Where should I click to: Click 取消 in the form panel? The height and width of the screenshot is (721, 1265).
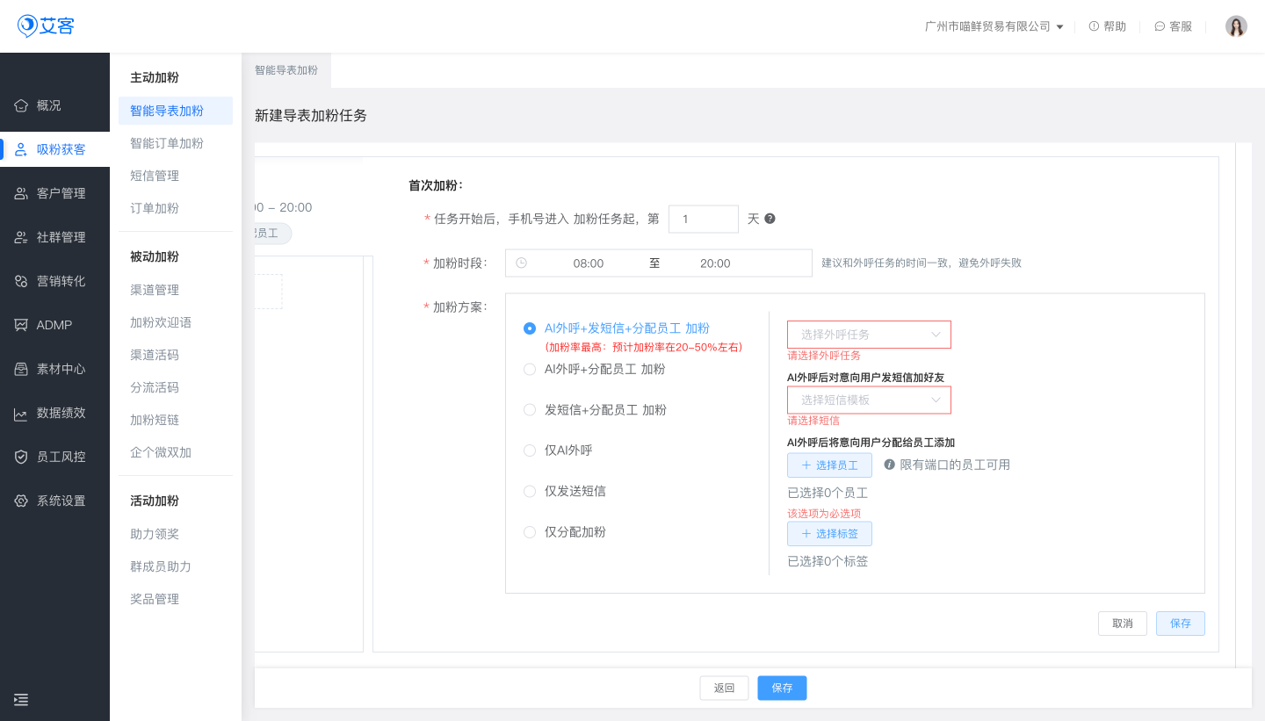pyautogui.click(x=1123, y=624)
